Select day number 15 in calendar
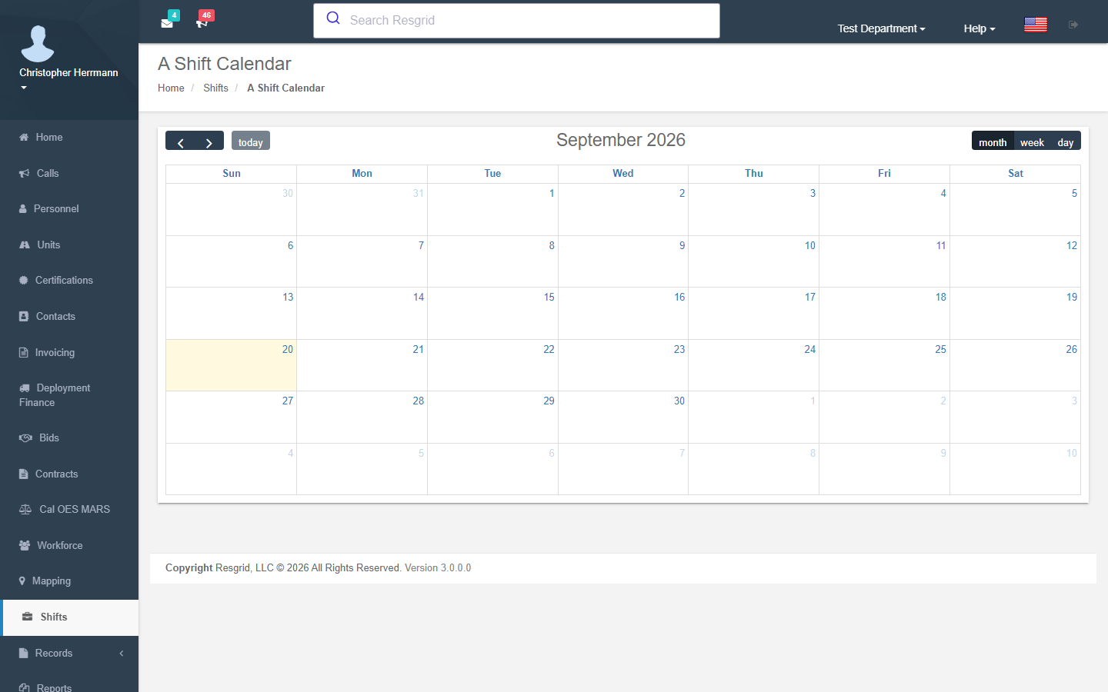 tap(549, 297)
